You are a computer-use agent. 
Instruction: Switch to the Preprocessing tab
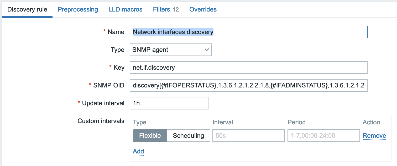pyautogui.click(x=78, y=10)
